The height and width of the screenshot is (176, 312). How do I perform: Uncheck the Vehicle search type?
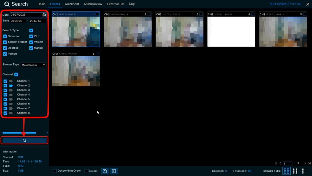pyautogui.click(x=31, y=42)
